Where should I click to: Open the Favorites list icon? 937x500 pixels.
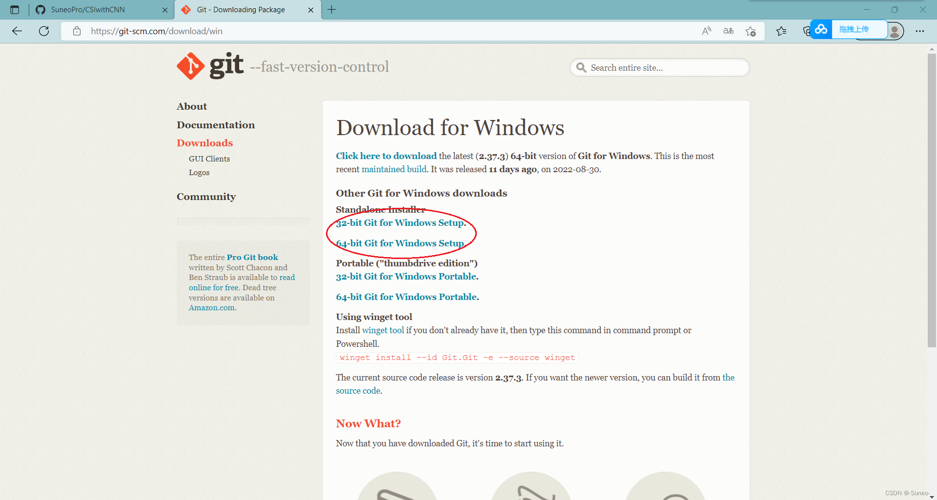pyautogui.click(x=781, y=31)
